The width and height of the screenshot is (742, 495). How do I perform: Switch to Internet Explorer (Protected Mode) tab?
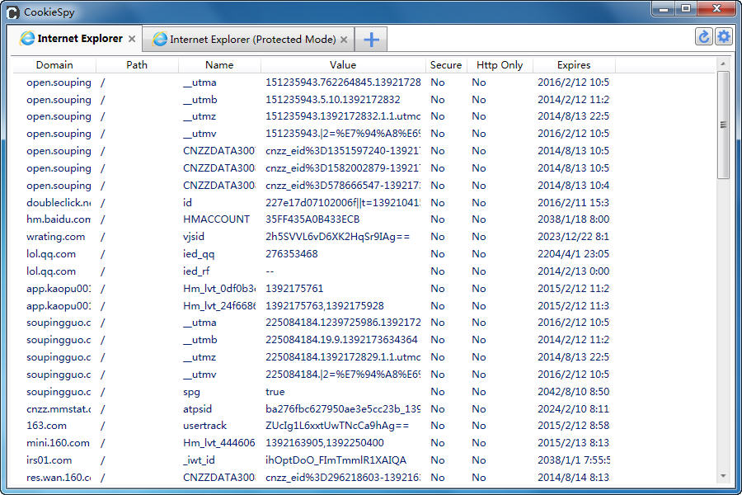tap(248, 40)
